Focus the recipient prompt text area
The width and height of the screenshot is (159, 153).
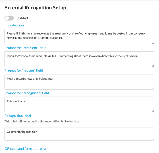click(79, 59)
